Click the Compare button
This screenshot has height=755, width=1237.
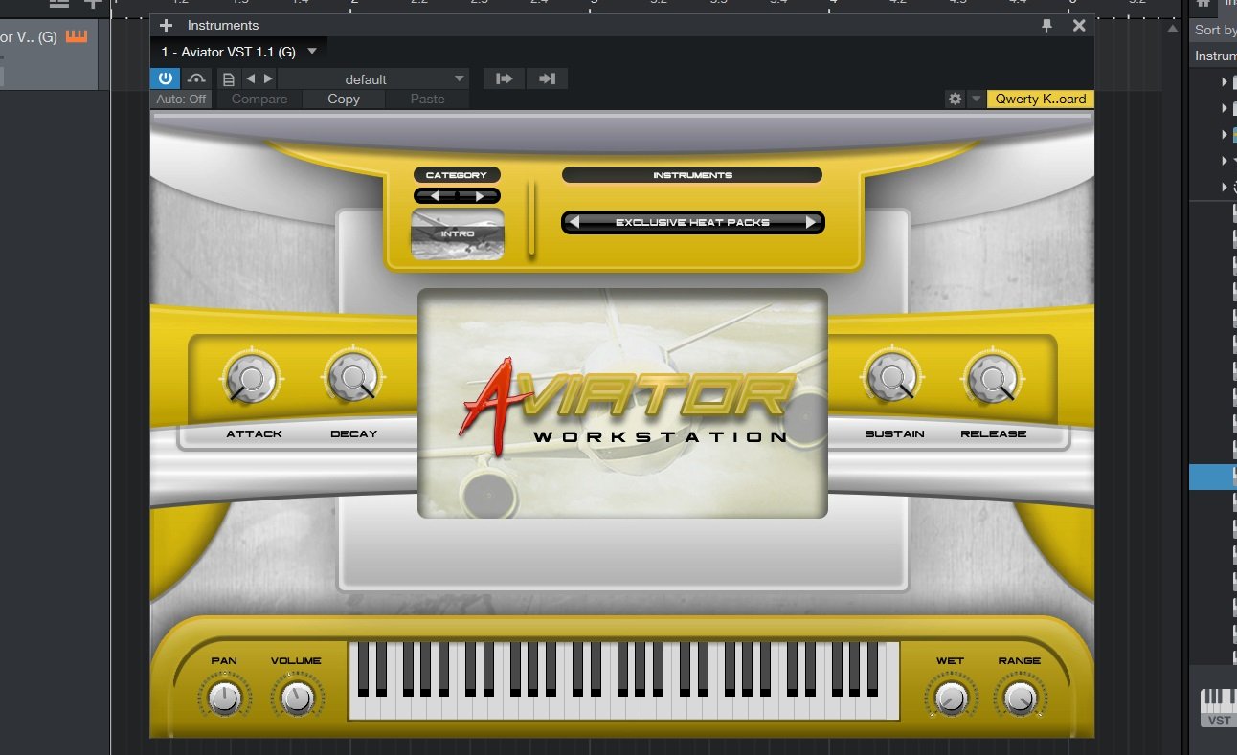(259, 99)
